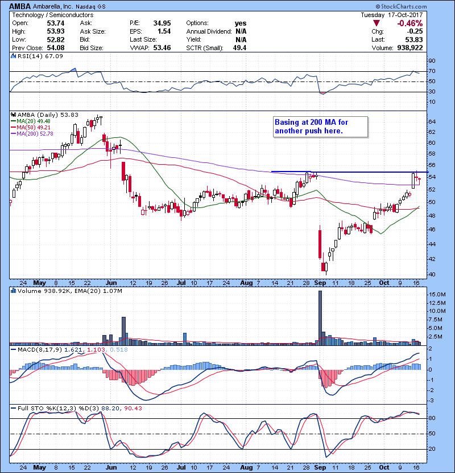Click the 15.0M volume axis label
The height and width of the screenshot is (473, 455).
437,294
